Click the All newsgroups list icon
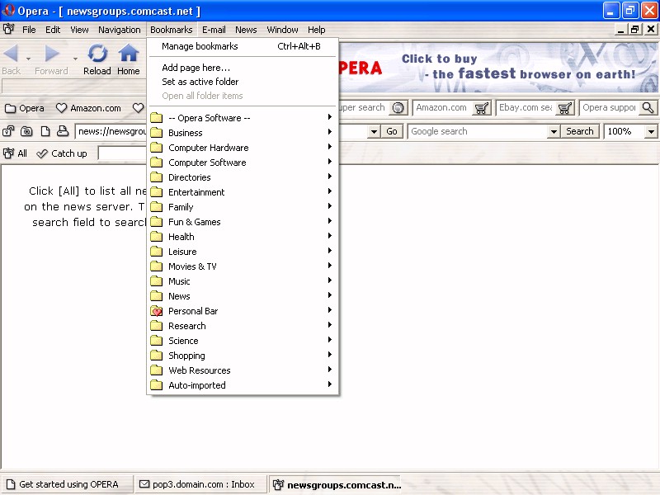660x495 pixels. point(9,153)
